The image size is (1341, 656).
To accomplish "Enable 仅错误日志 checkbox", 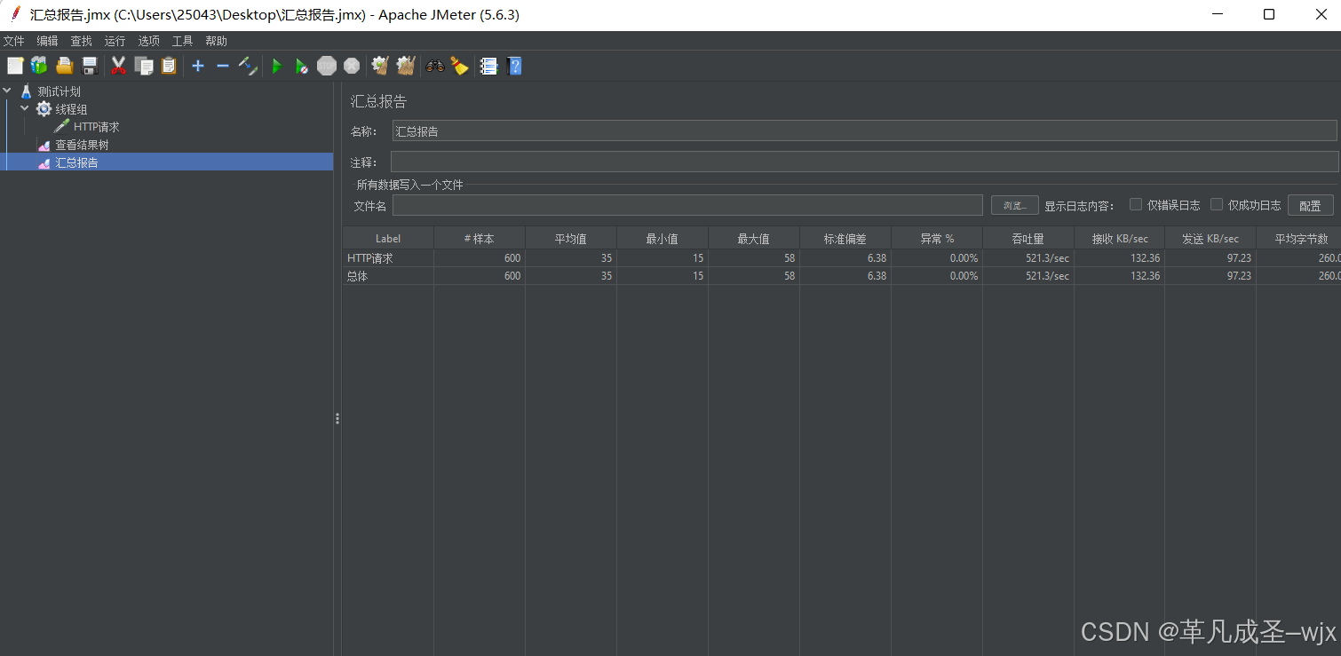I will [x=1136, y=204].
